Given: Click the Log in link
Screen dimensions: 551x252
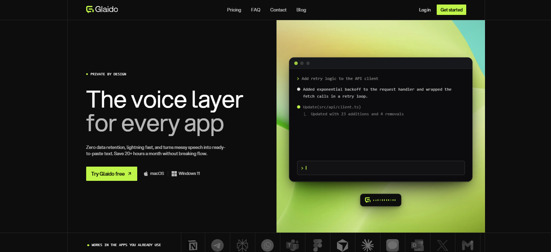Looking at the screenshot, I should point(425,10).
